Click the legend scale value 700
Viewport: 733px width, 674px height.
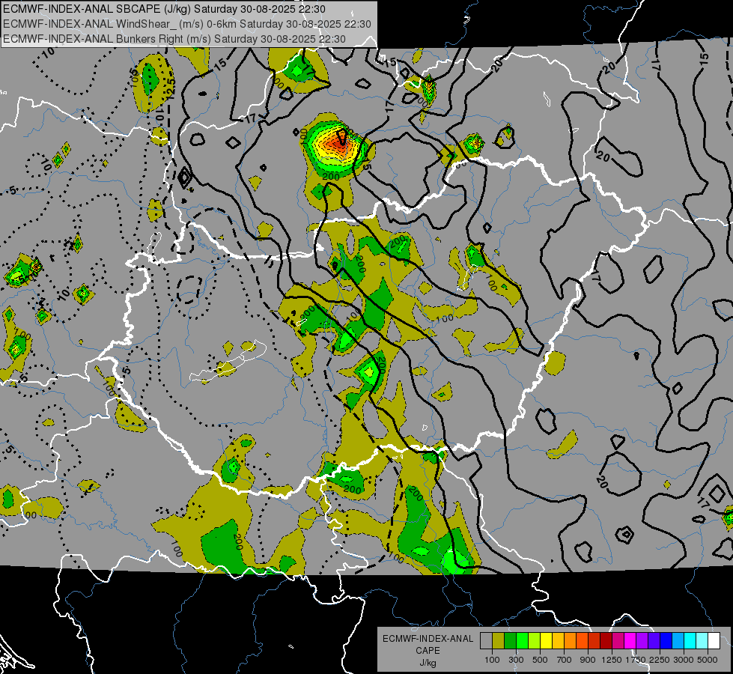point(565,660)
